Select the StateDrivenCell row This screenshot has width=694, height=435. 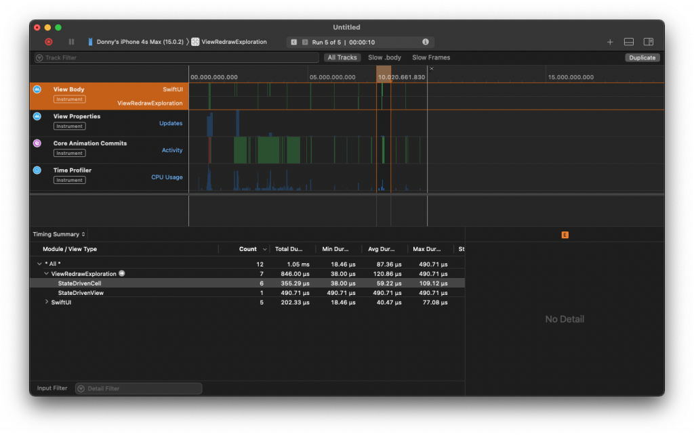[x=247, y=283]
